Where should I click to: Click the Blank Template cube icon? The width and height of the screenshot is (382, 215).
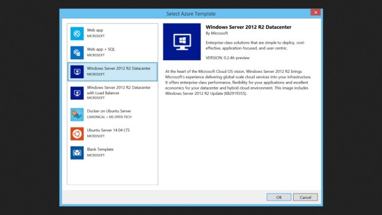(77, 153)
